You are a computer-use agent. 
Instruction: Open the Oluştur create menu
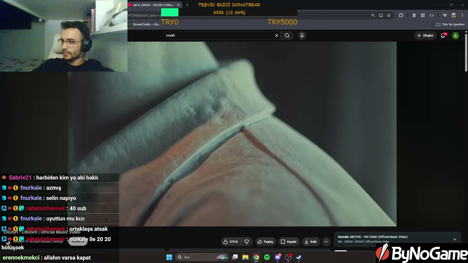point(425,35)
